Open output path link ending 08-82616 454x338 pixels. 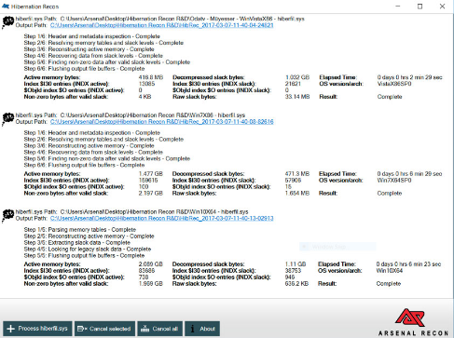(x=162, y=122)
